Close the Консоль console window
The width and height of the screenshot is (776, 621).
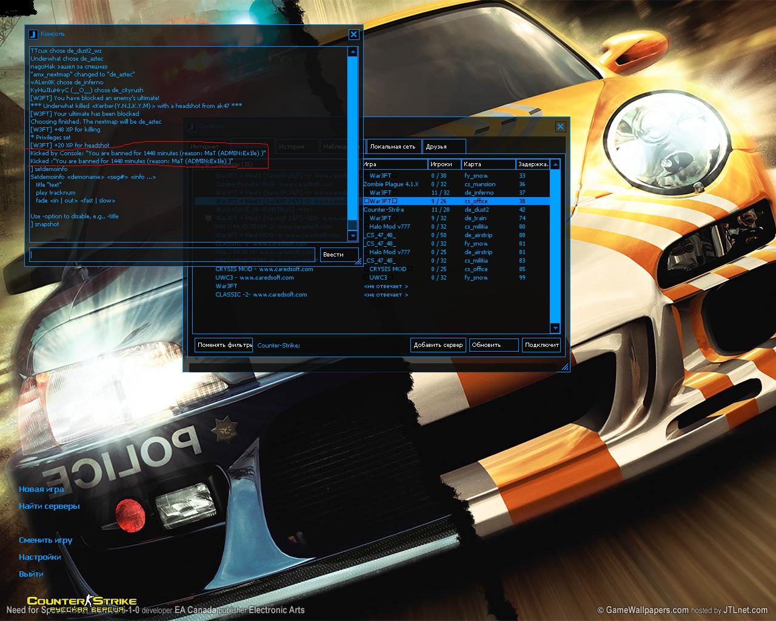(x=353, y=35)
